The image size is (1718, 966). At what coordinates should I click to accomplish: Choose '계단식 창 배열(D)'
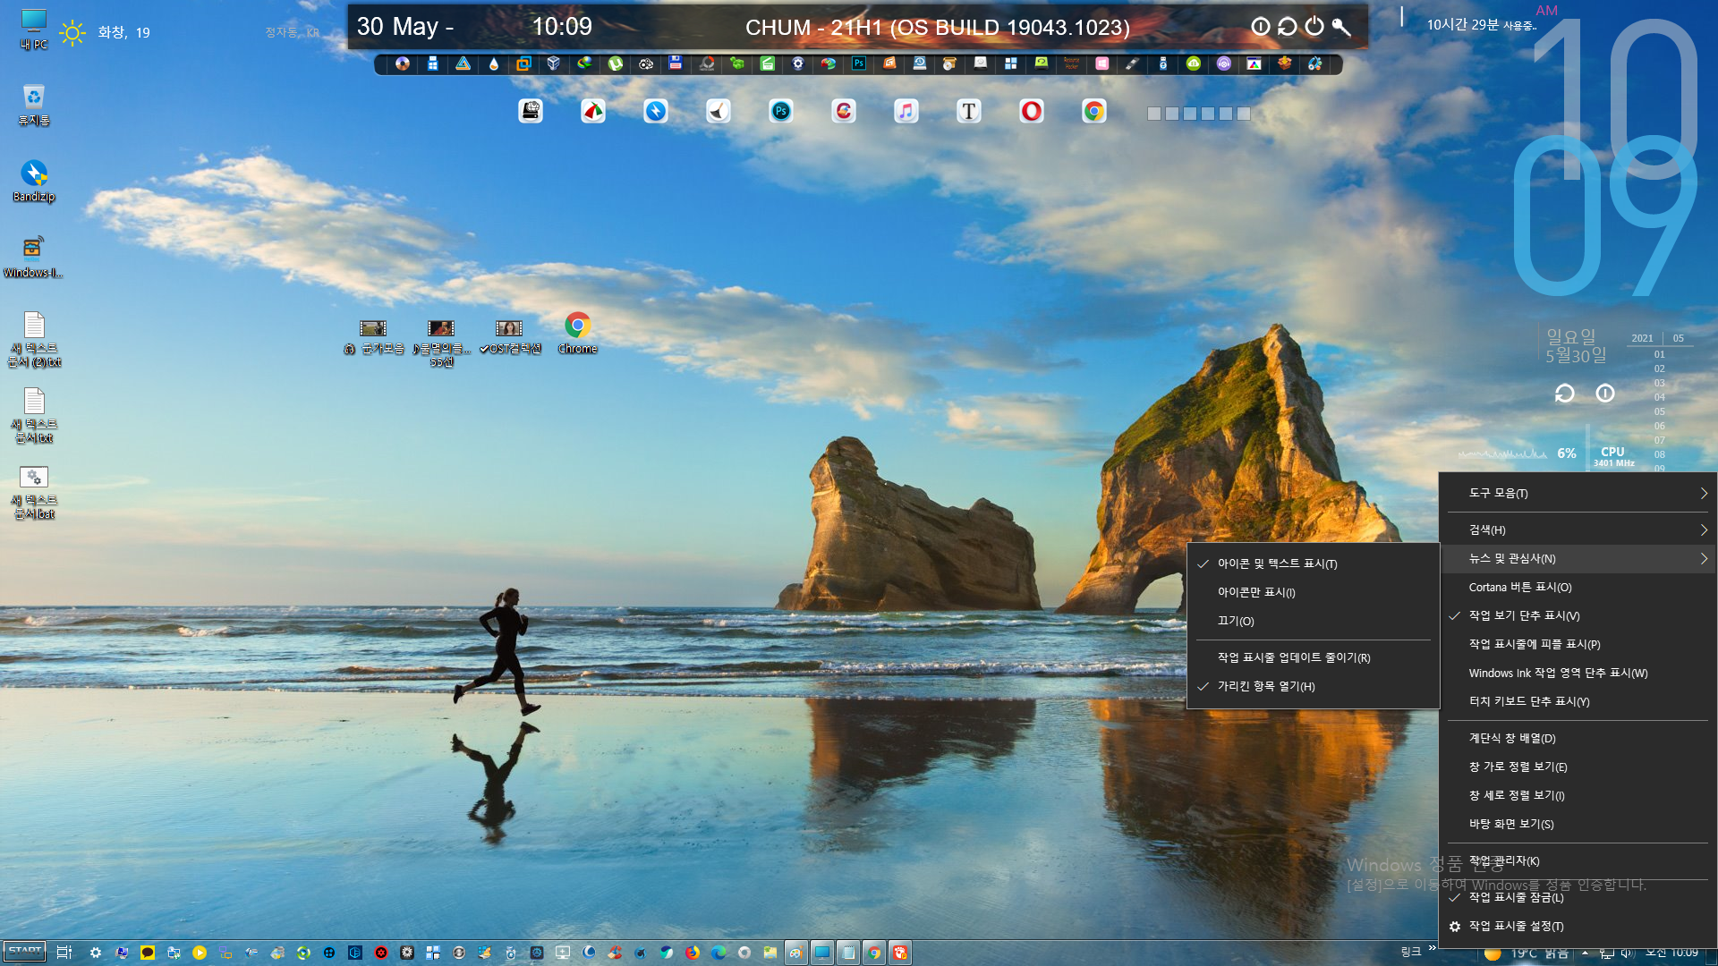(1578, 738)
